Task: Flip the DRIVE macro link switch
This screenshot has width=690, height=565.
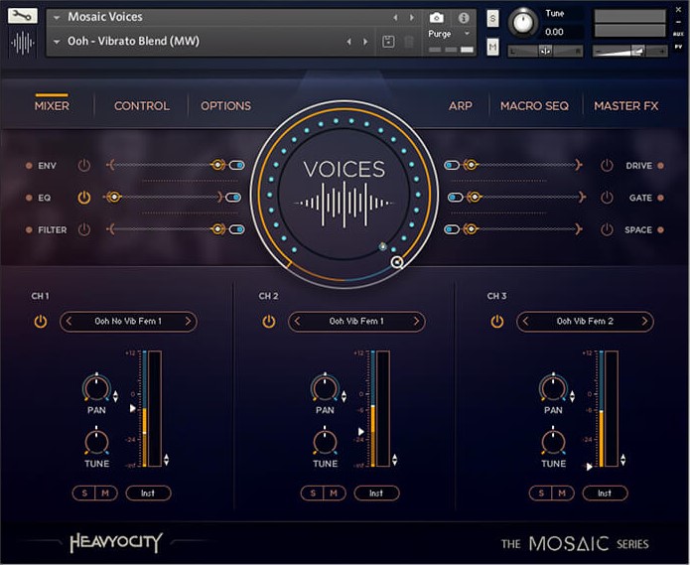Action: pos(452,166)
